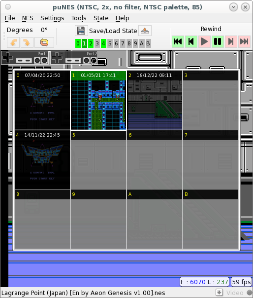The image size is (253, 298).
Task: Open the Help menu
Action: 123,18
